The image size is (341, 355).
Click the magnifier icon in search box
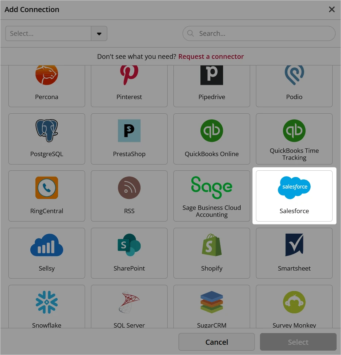coord(191,33)
